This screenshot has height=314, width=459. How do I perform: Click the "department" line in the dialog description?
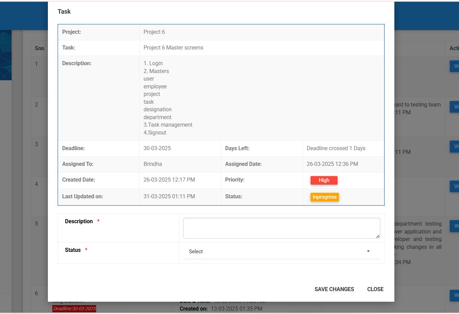(158, 117)
